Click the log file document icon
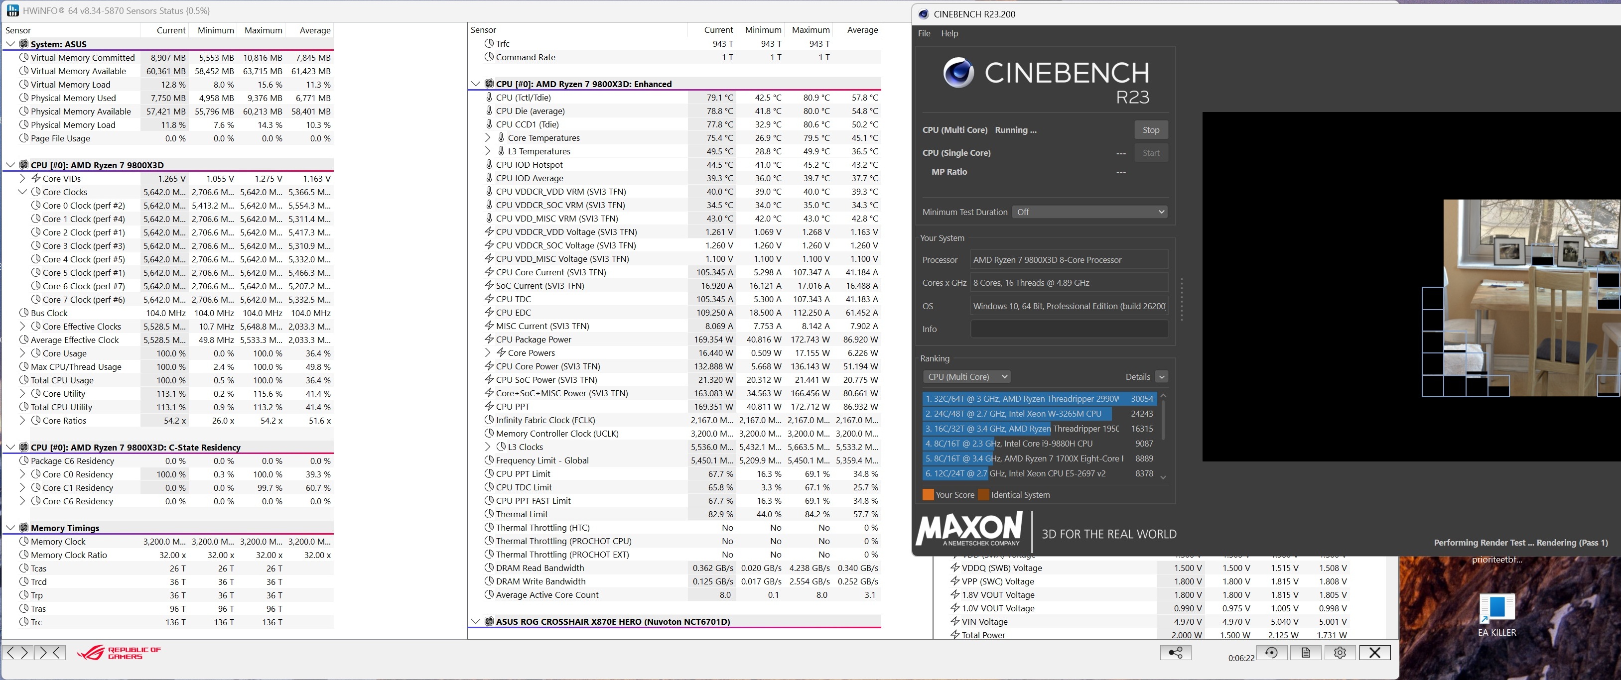1621x680 pixels. pos(1306,652)
